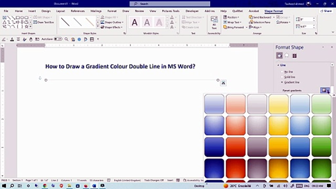The image size is (336, 189).
Task: Click the magnifier icon in quick access toolbar
Action: [66, 39]
